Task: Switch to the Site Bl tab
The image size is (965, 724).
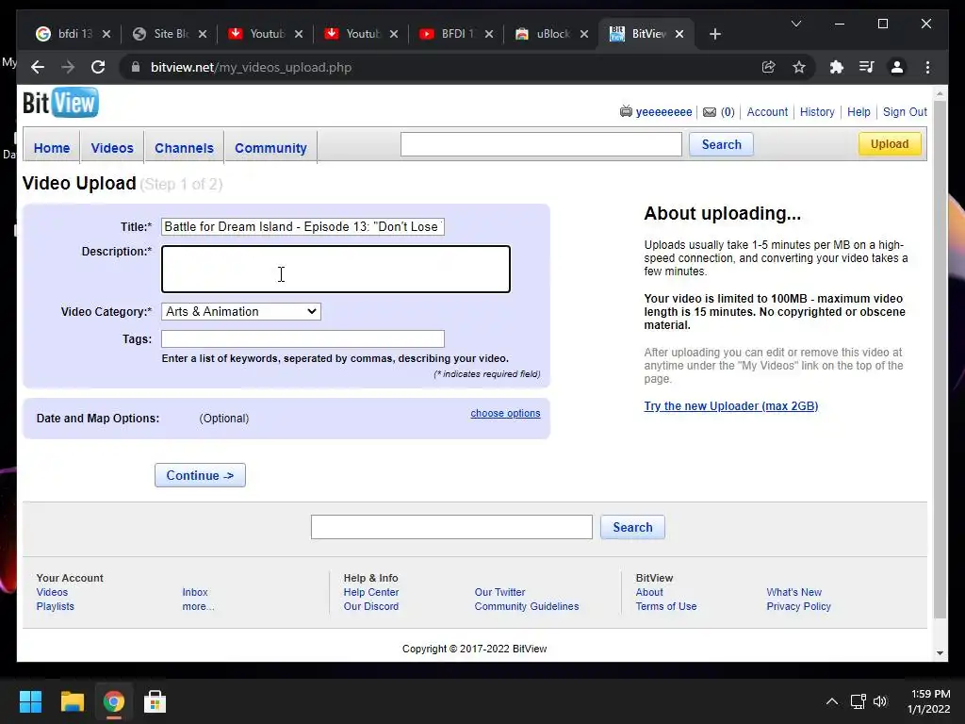Action: pos(163,34)
